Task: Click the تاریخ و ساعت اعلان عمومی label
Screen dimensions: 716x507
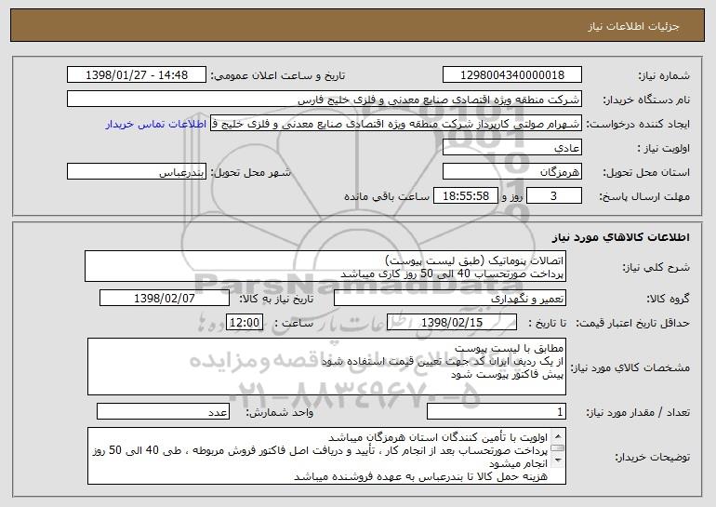Action: coord(278,76)
